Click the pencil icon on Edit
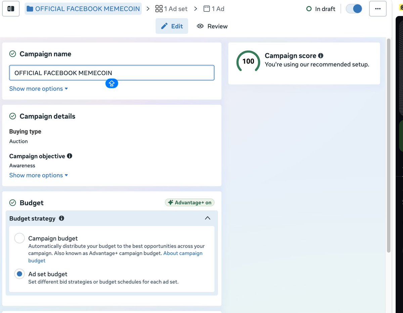Image resolution: width=403 pixels, height=313 pixels. point(164,26)
